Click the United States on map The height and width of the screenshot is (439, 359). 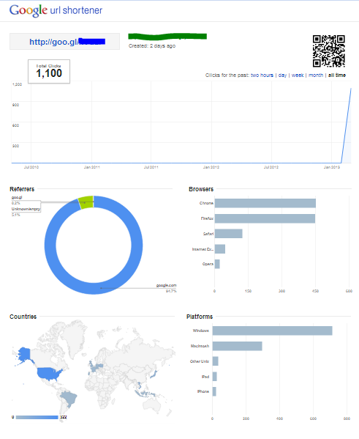pyautogui.click(x=50, y=374)
